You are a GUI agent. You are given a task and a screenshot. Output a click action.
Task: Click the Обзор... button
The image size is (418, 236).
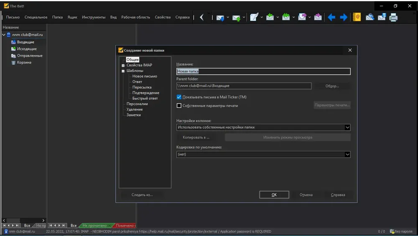click(x=332, y=86)
